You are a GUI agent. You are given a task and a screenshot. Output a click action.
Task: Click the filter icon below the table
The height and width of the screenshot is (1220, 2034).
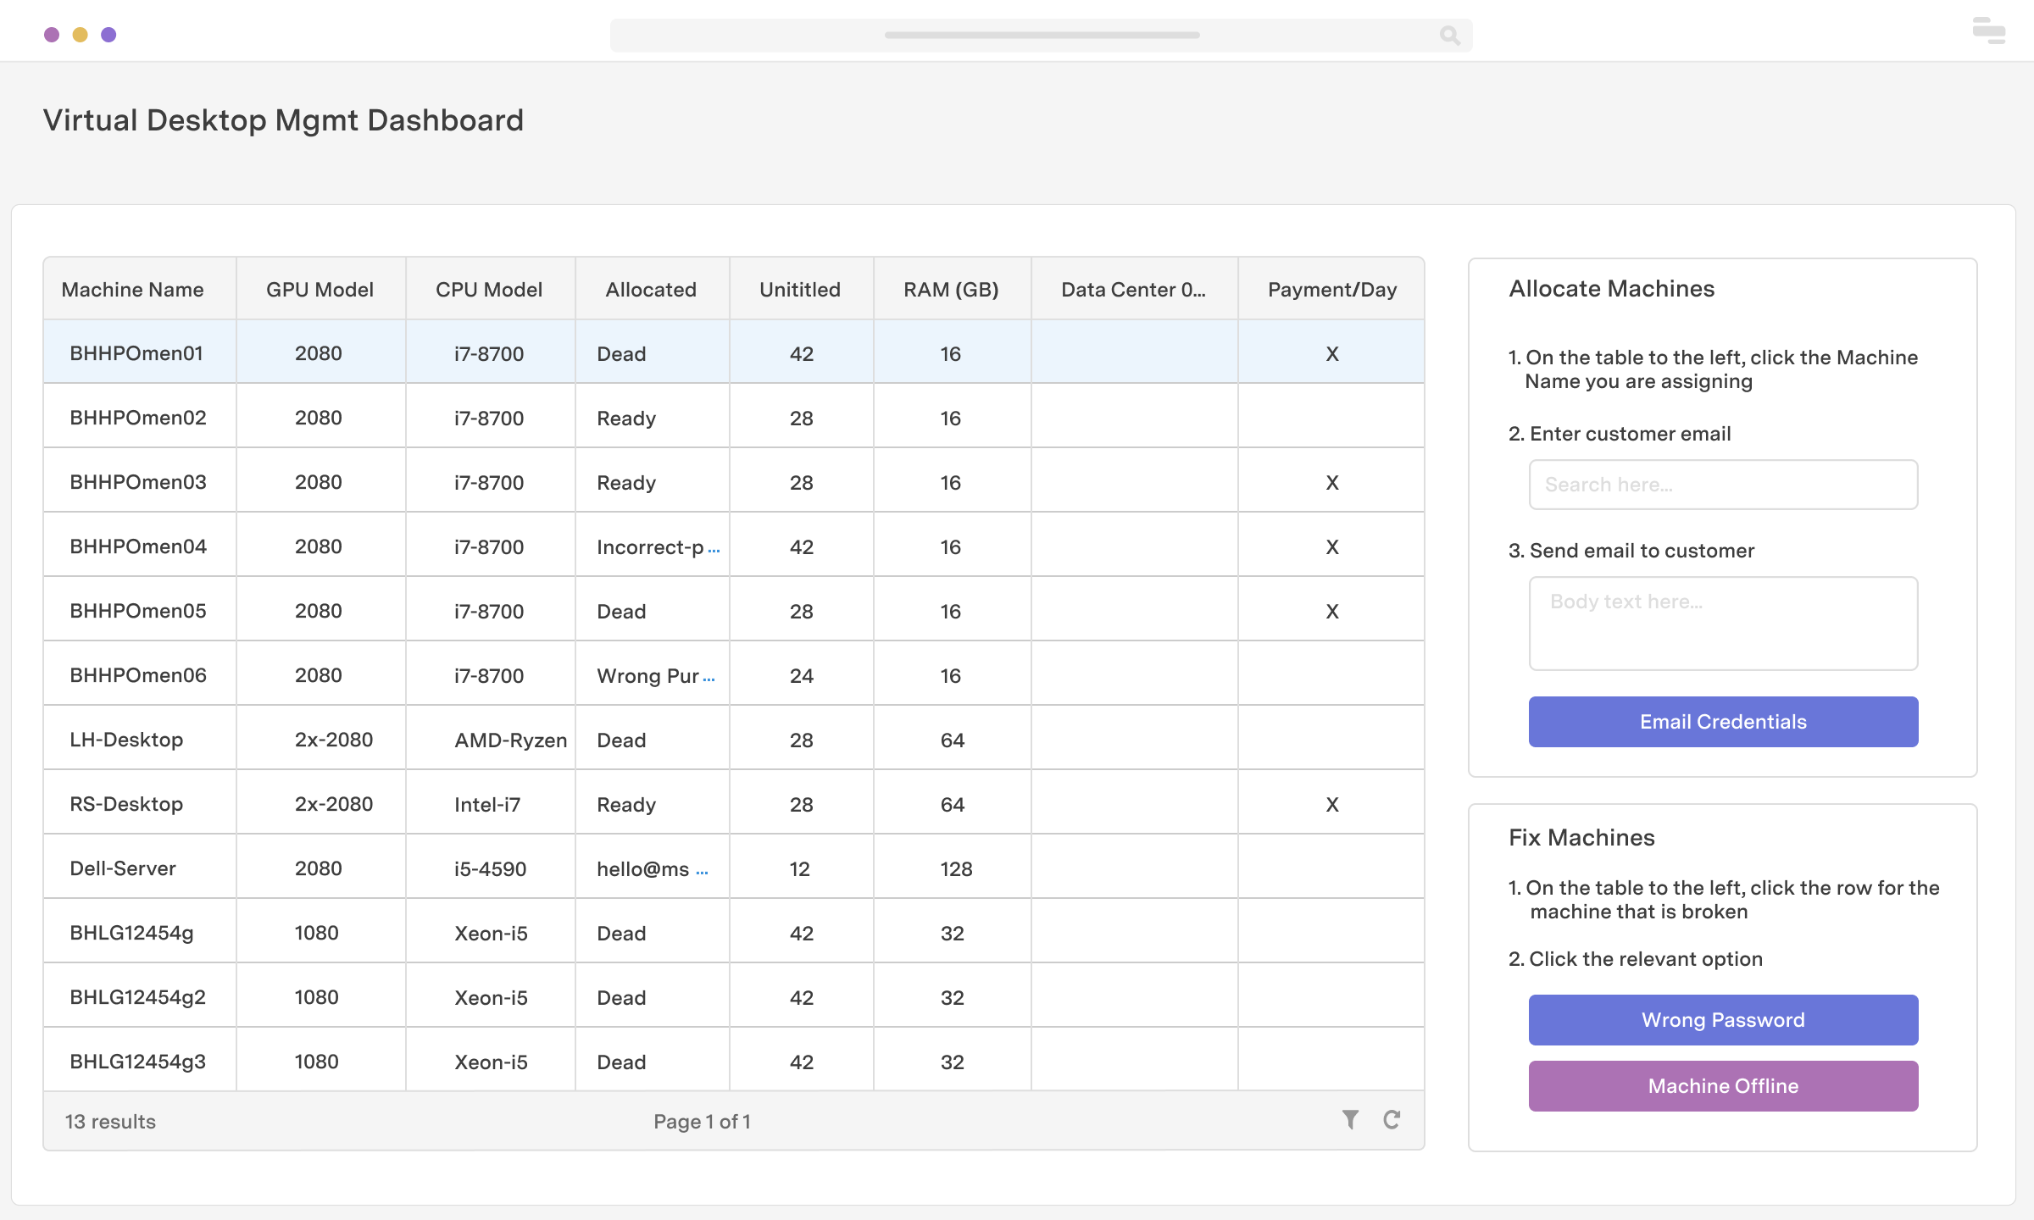[x=1350, y=1120]
